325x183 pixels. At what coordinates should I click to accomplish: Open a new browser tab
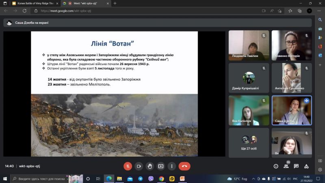[x=115, y=3]
